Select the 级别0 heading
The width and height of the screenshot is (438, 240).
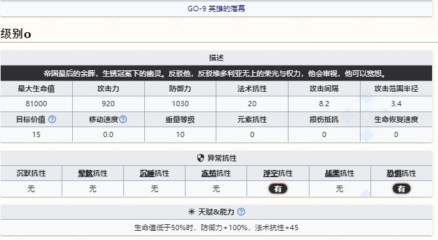pos(16,34)
